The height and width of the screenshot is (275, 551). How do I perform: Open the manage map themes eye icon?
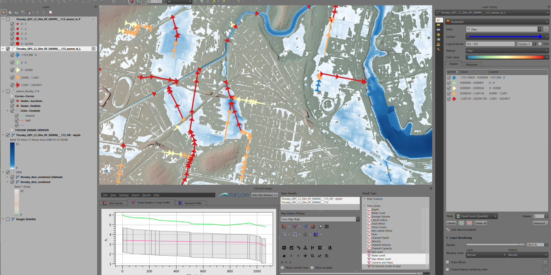point(16,13)
